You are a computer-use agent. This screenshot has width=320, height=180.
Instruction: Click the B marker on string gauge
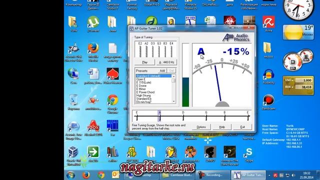(224, 116)
